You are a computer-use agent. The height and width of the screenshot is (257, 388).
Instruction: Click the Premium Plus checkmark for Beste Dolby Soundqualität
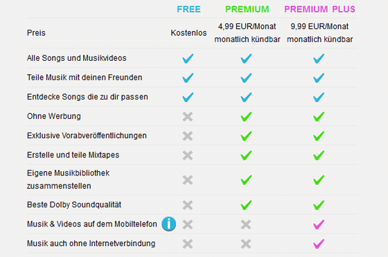coord(319,205)
